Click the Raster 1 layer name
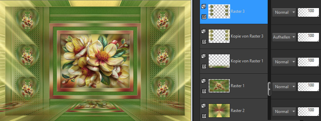Image resolution: width=321 pixels, height=121 pixels. click(x=237, y=86)
